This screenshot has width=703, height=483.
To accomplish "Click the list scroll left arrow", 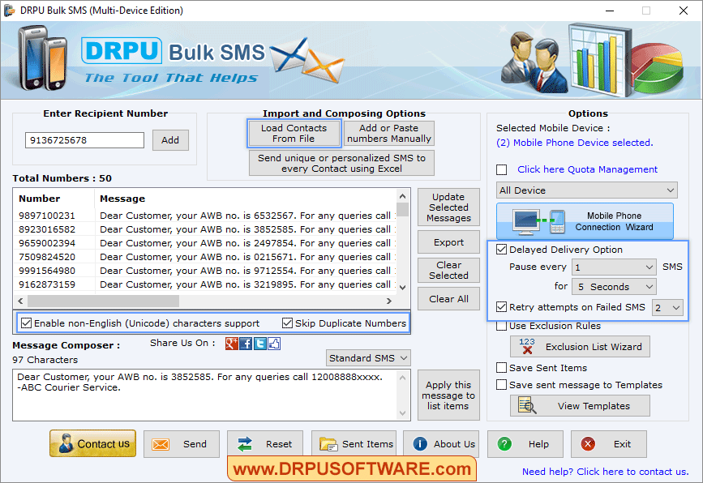I will click(x=20, y=301).
